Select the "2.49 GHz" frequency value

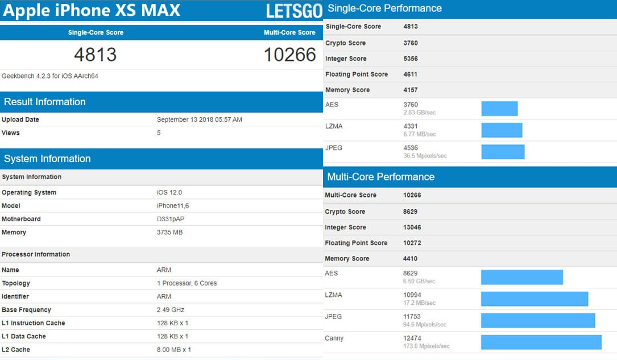point(171,310)
